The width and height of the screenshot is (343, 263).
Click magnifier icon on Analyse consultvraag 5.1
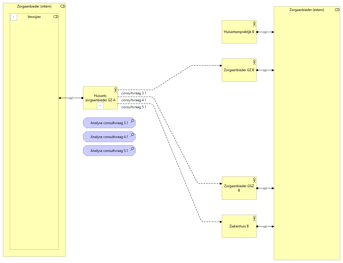(x=132, y=149)
